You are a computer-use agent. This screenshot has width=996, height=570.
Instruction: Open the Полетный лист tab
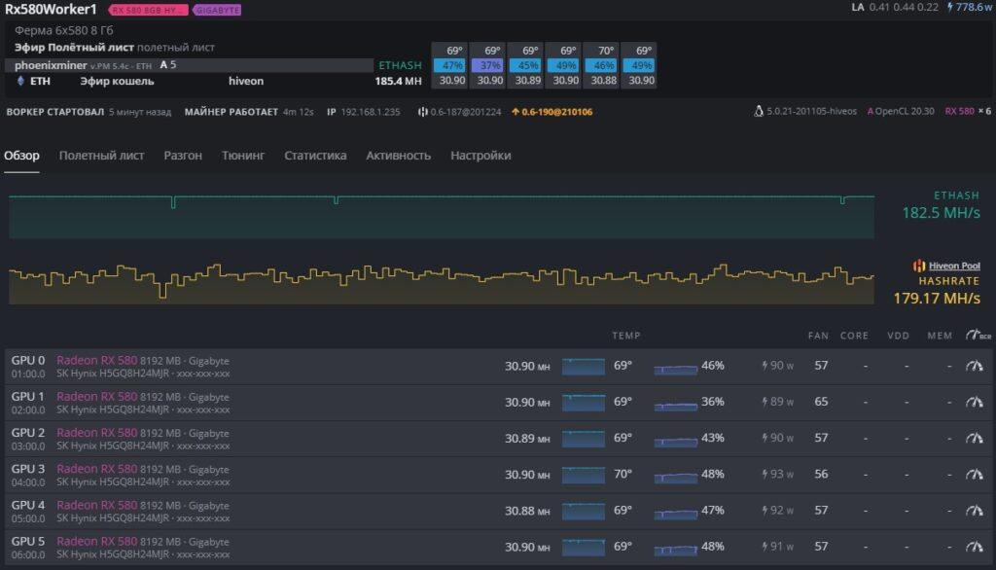[101, 156]
